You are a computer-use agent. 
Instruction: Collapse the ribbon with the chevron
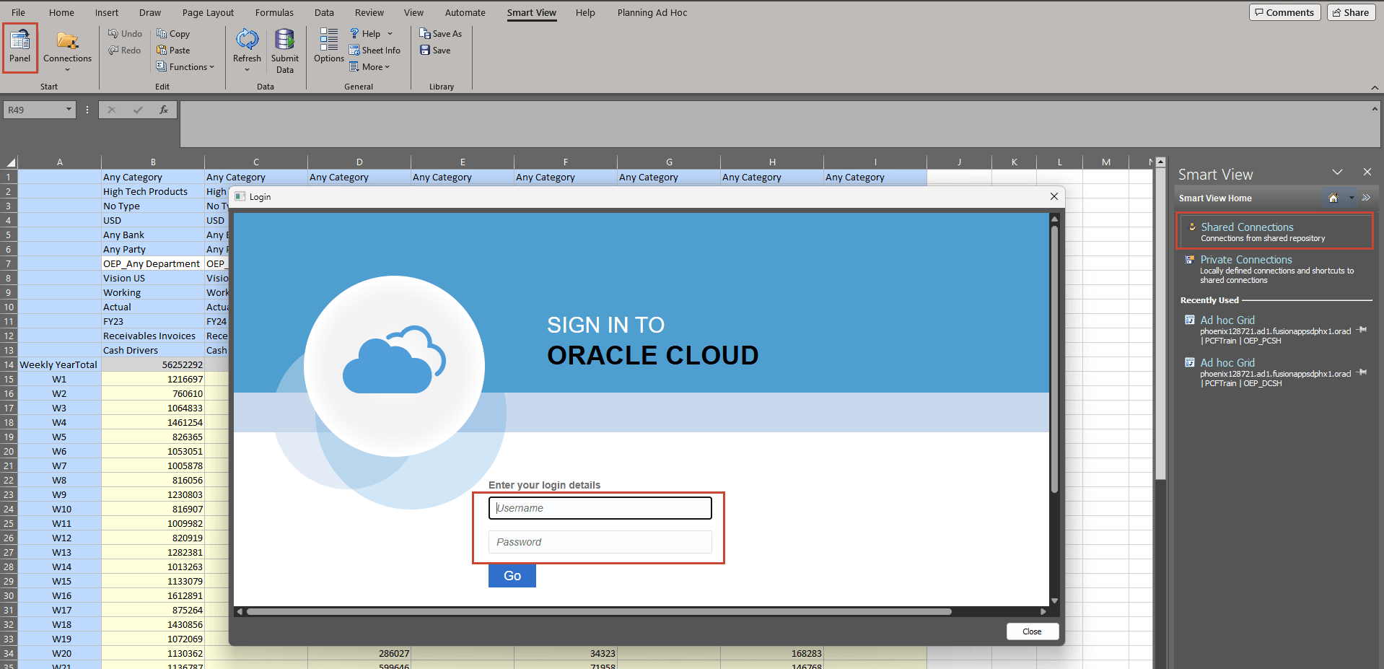tap(1375, 87)
